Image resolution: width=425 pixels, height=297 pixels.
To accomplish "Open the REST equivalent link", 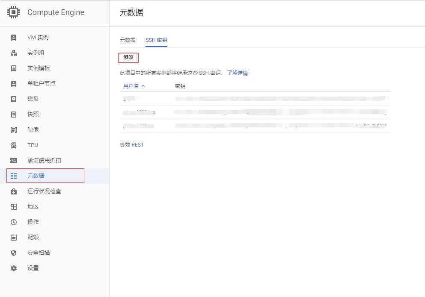I will 138,145.
